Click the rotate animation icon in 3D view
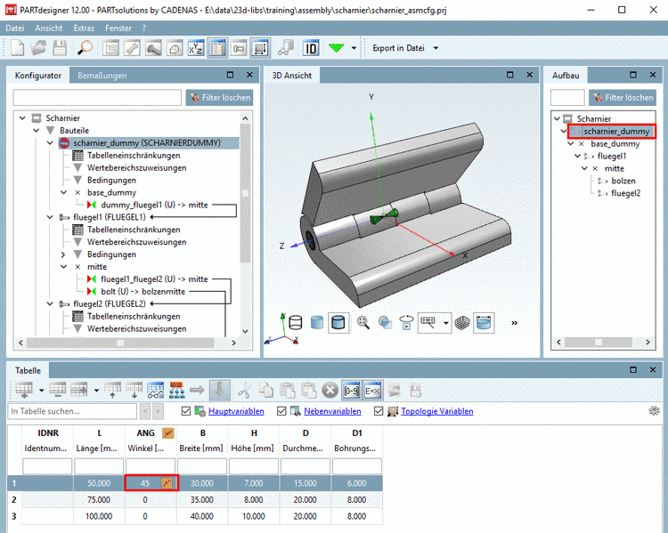The width and height of the screenshot is (668, 533). click(x=407, y=322)
